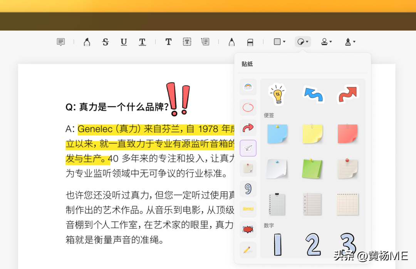Click the '贴纸' panel title

coord(247,64)
